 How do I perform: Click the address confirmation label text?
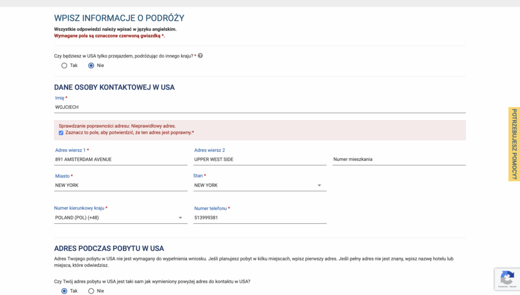pos(129,133)
